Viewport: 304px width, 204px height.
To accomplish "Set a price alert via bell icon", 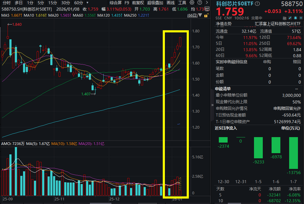I will 296,18.
